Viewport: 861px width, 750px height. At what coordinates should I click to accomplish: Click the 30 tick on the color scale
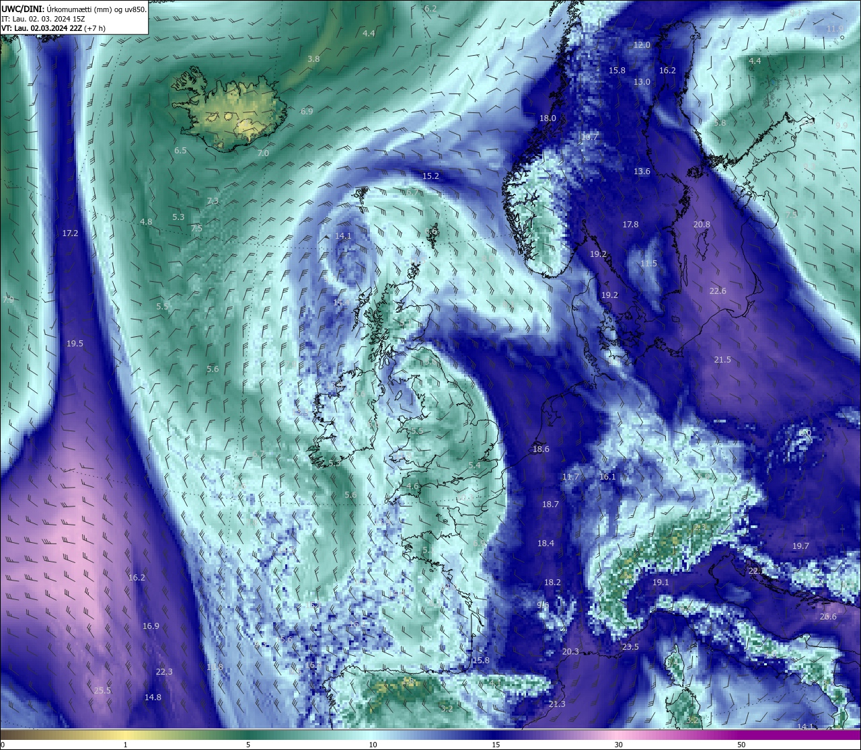tap(618, 745)
